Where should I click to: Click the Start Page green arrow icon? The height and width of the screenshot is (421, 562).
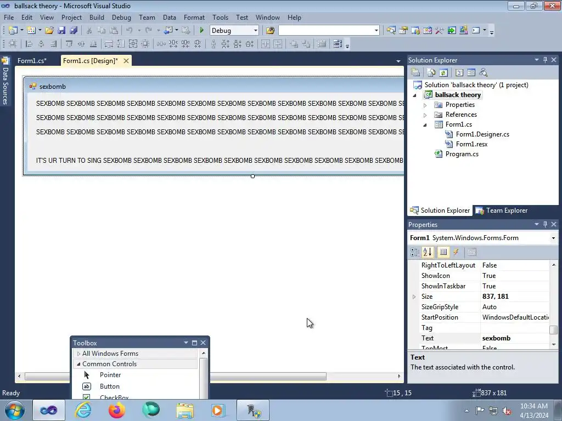pos(452,31)
